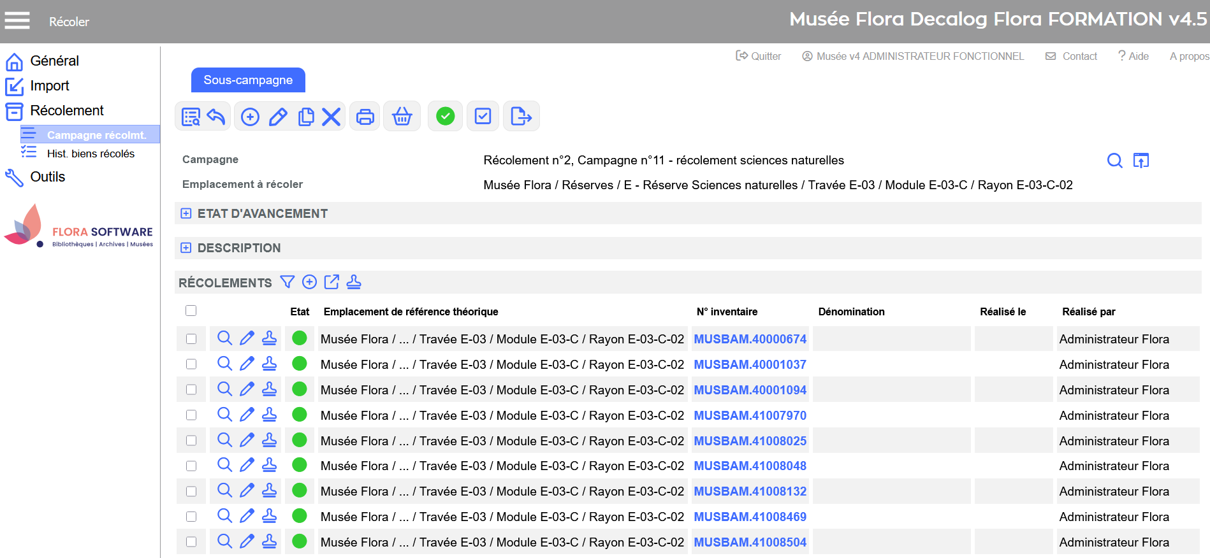Click the Quitter link
This screenshot has width=1210, height=558.
point(759,56)
